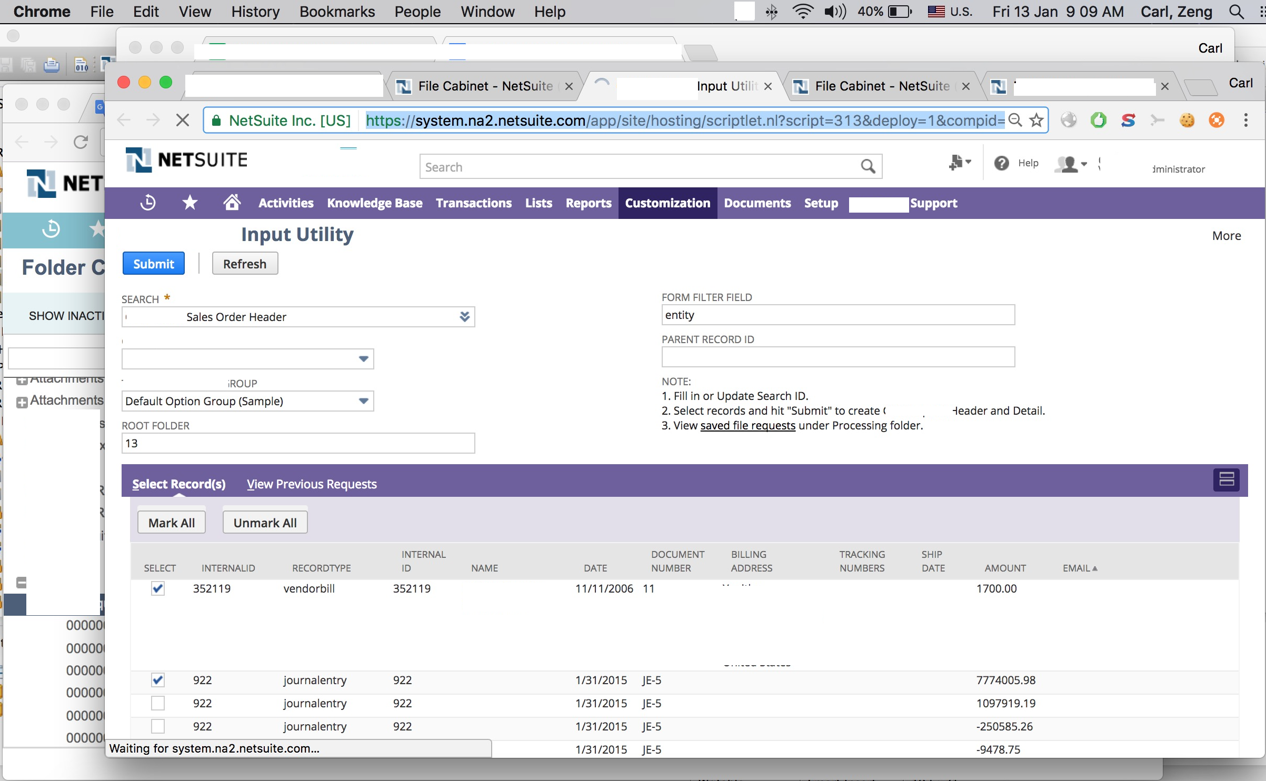This screenshot has width=1266, height=781.
Task: Open the Transactions menu item
Action: [x=472, y=203]
